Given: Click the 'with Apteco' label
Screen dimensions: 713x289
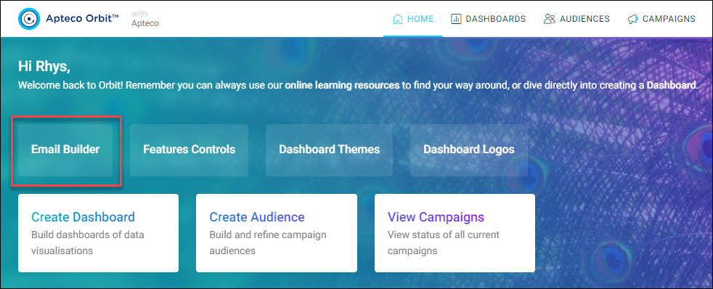Looking at the screenshot, I should [x=145, y=18].
